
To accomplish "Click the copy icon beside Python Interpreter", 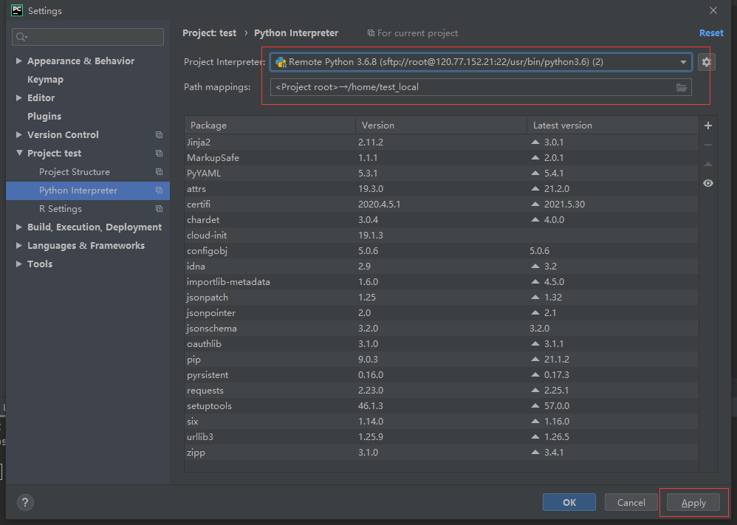I will pos(159,191).
